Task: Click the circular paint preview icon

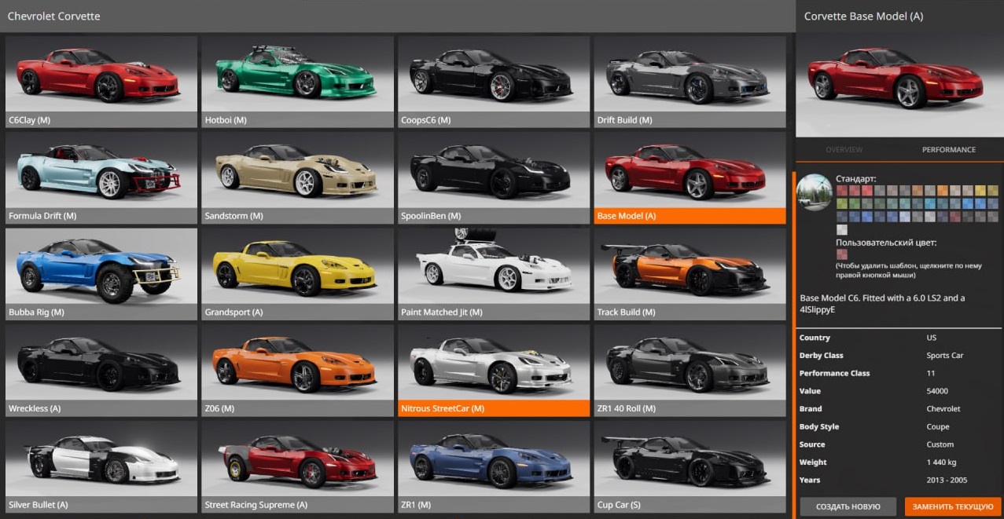Action: pos(815,193)
